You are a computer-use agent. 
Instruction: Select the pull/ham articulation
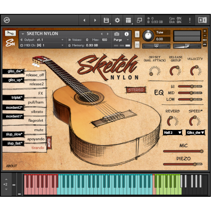(x=36, y=102)
